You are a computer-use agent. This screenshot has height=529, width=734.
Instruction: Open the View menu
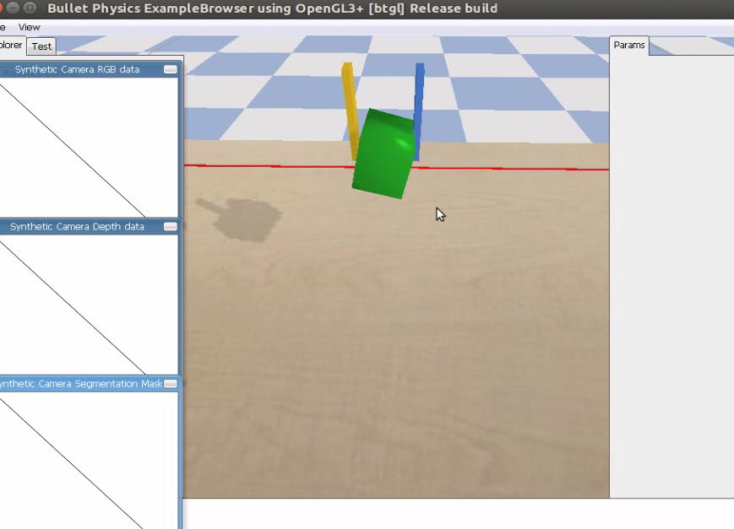point(29,27)
